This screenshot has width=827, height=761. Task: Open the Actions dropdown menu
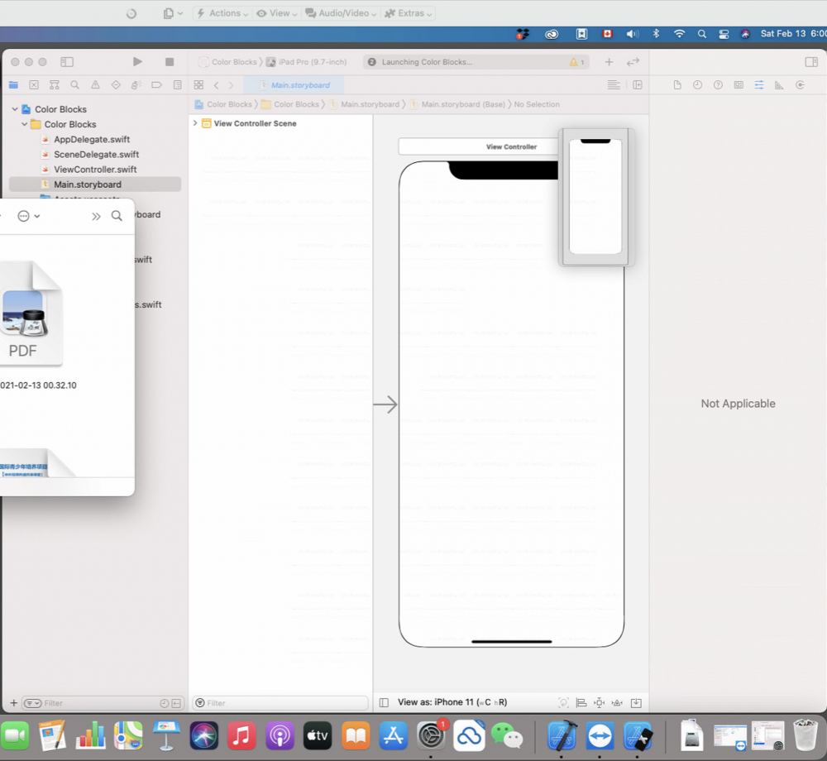[x=222, y=13]
